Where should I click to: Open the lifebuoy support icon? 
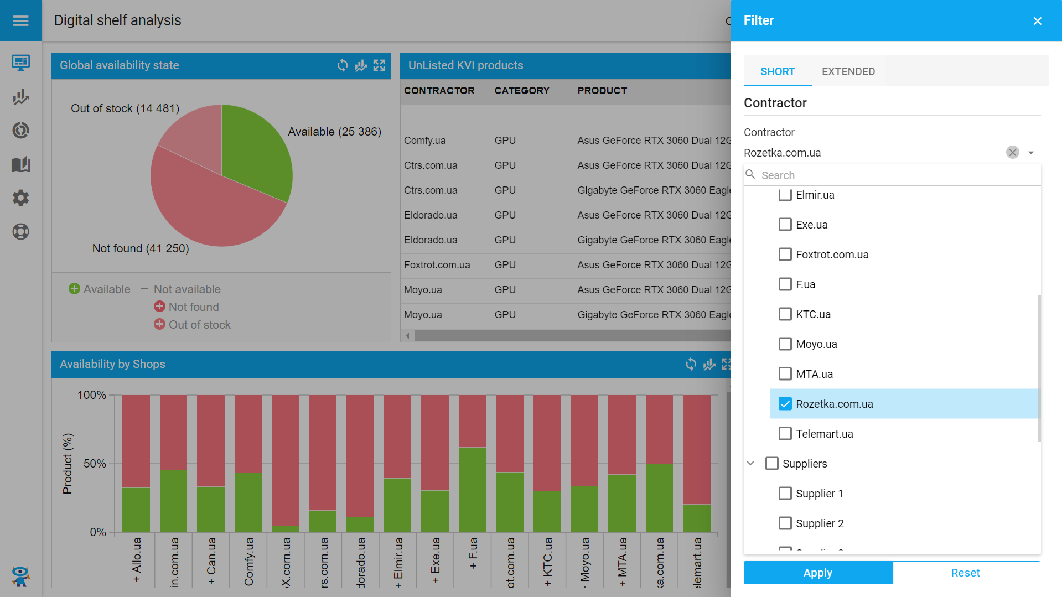pyautogui.click(x=20, y=231)
